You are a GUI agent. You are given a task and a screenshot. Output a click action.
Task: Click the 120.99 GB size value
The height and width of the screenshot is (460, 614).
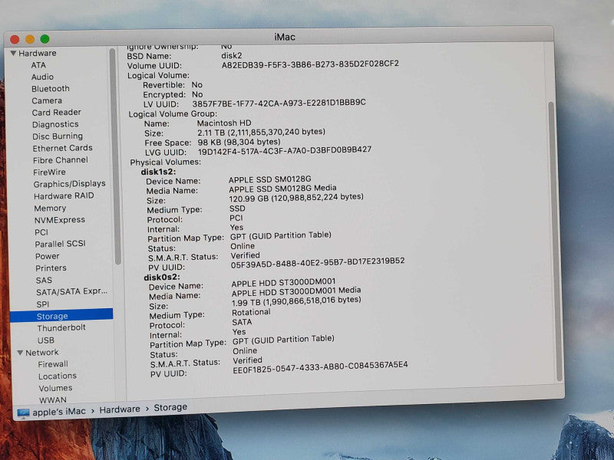[296, 197]
